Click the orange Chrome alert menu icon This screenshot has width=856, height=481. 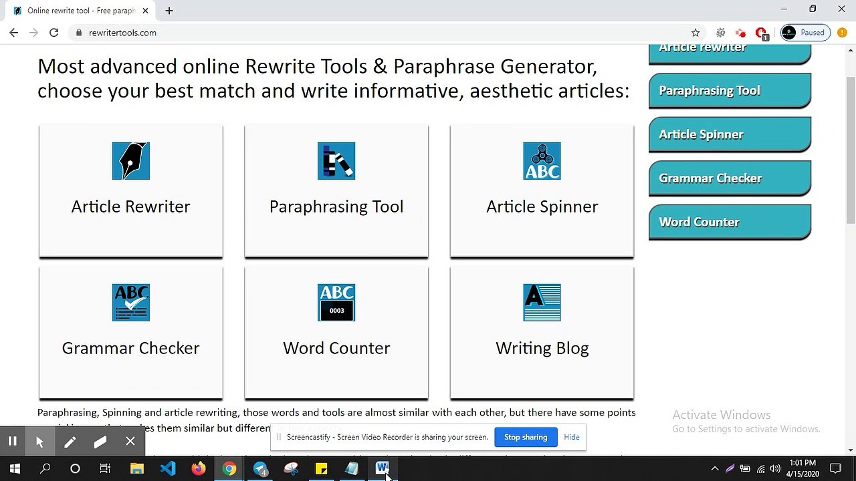[842, 32]
